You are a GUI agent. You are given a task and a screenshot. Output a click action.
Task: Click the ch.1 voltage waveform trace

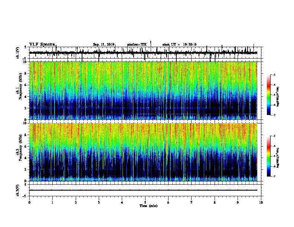[x=143, y=53]
